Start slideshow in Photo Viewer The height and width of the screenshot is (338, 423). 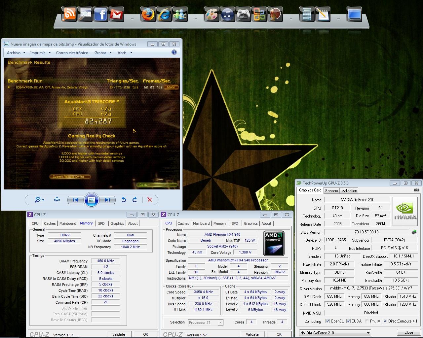click(92, 200)
